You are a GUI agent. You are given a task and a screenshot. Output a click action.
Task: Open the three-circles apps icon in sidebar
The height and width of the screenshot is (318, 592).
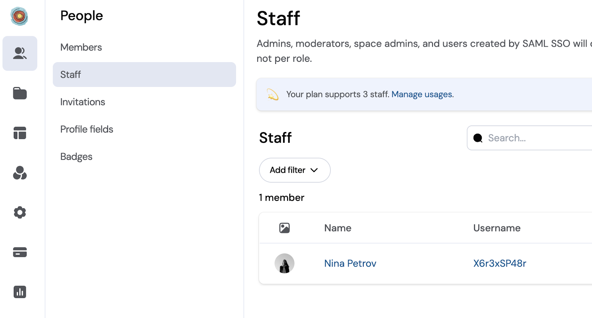(x=20, y=173)
